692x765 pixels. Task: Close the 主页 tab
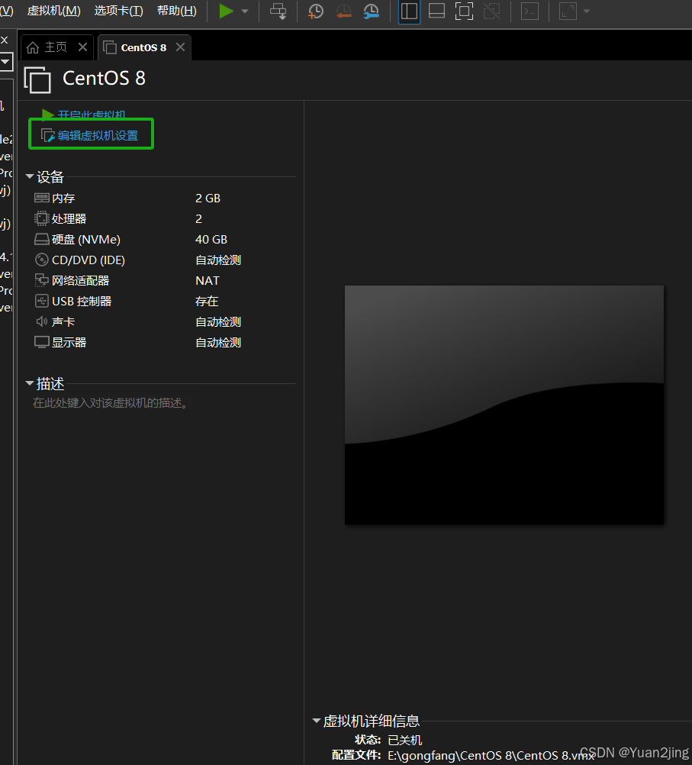(83, 47)
